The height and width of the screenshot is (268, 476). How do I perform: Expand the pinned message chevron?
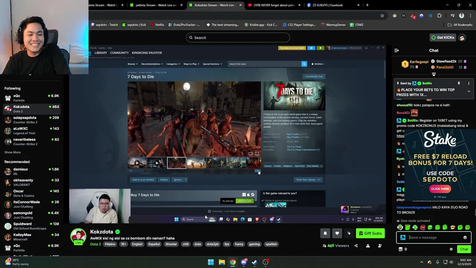[469, 91]
